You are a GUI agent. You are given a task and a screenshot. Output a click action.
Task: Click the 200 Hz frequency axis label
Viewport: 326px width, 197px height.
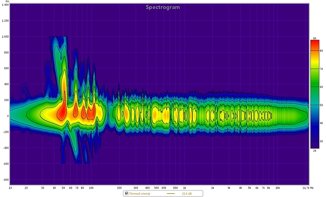point(120,188)
